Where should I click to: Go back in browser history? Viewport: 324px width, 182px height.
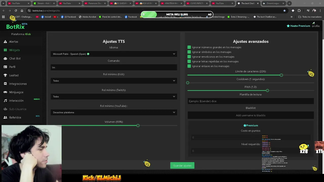click(4, 11)
